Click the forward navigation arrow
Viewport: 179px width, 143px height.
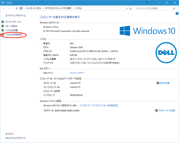point(9,8)
